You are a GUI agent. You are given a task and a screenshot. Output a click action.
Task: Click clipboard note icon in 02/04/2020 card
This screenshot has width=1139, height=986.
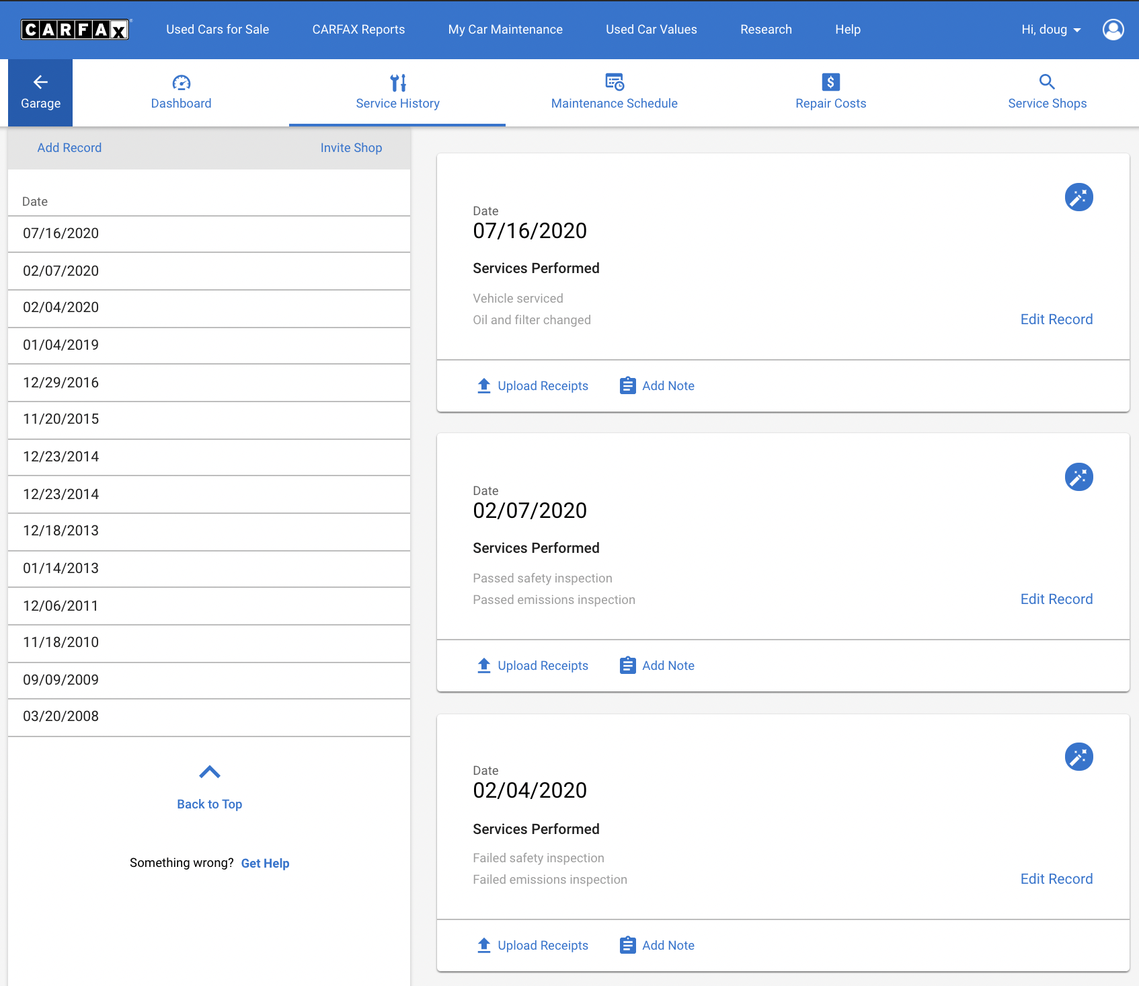[627, 945]
